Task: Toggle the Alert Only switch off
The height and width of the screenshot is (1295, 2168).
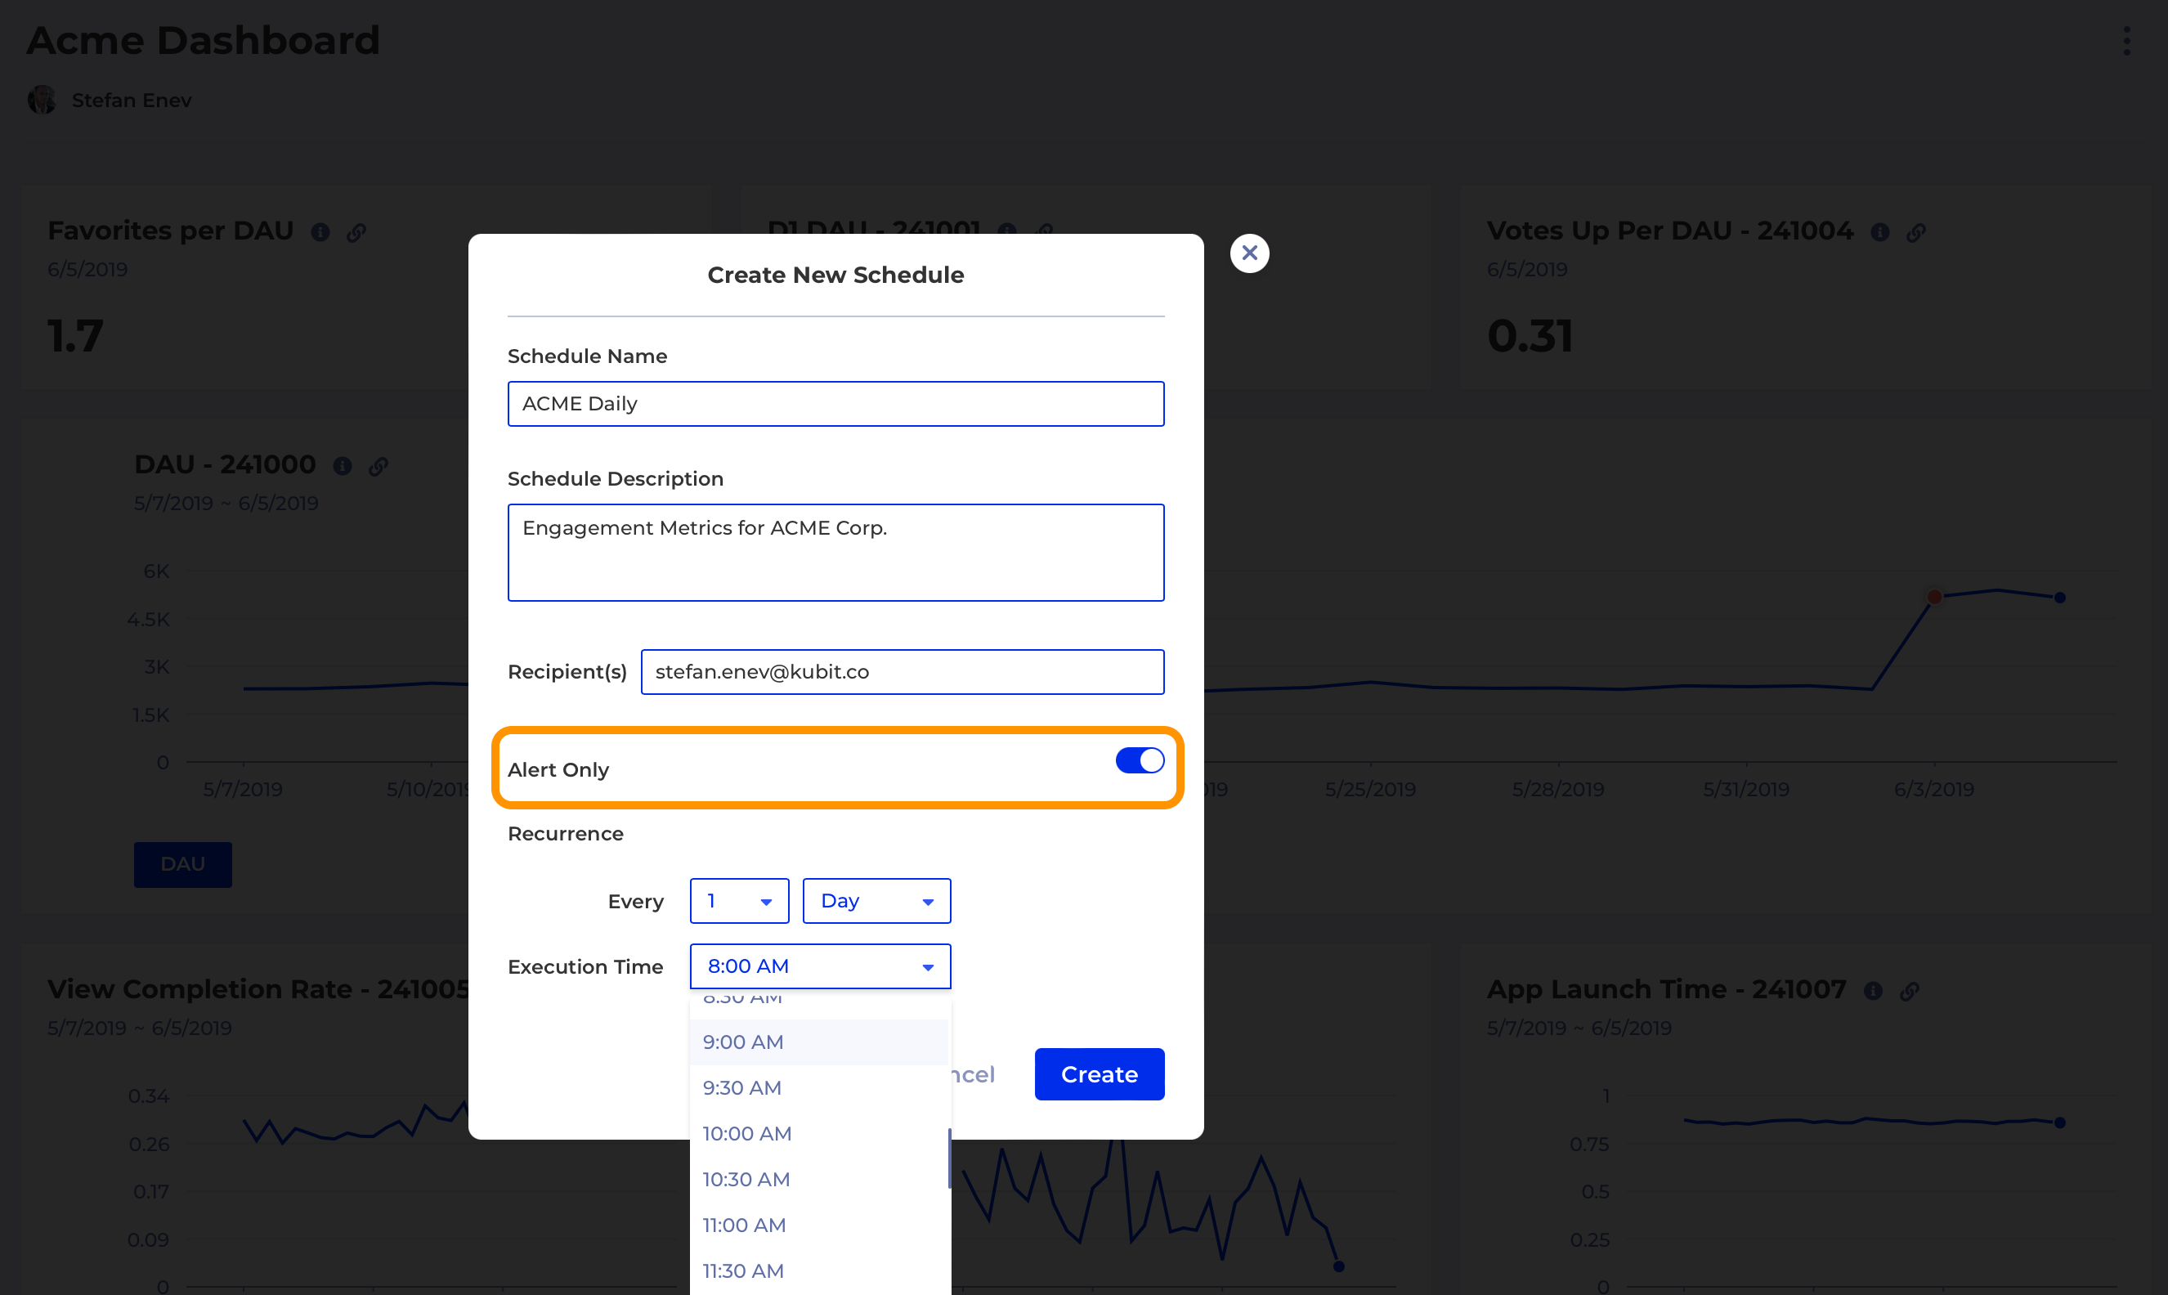Action: coord(1140,761)
